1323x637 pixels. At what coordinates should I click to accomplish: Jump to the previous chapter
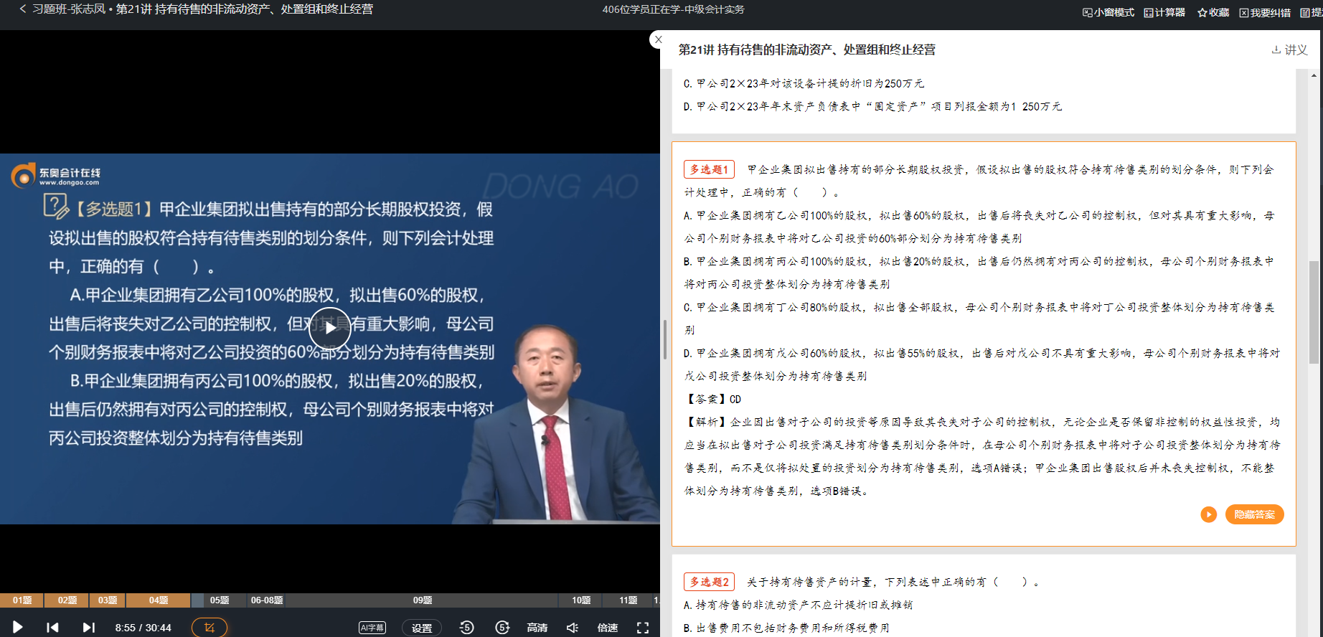[52, 628]
